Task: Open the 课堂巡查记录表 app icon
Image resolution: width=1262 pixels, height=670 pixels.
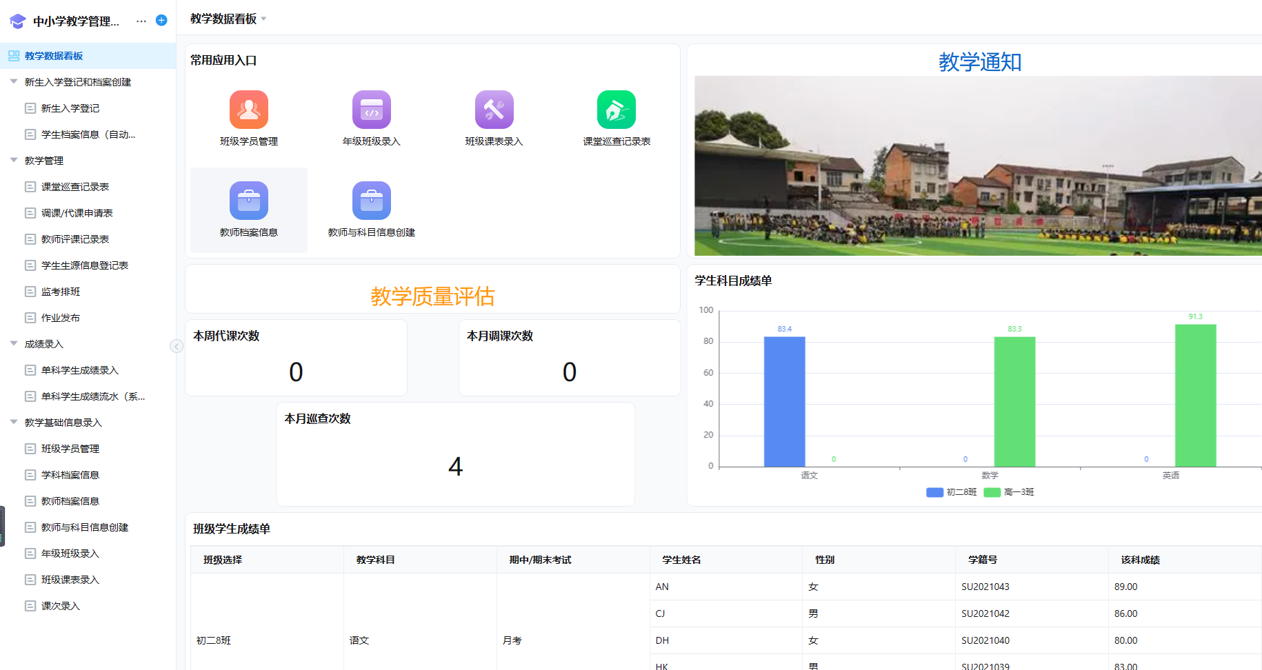Action: click(x=617, y=109)
